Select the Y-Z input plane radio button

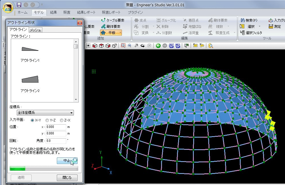click(47, 120)
